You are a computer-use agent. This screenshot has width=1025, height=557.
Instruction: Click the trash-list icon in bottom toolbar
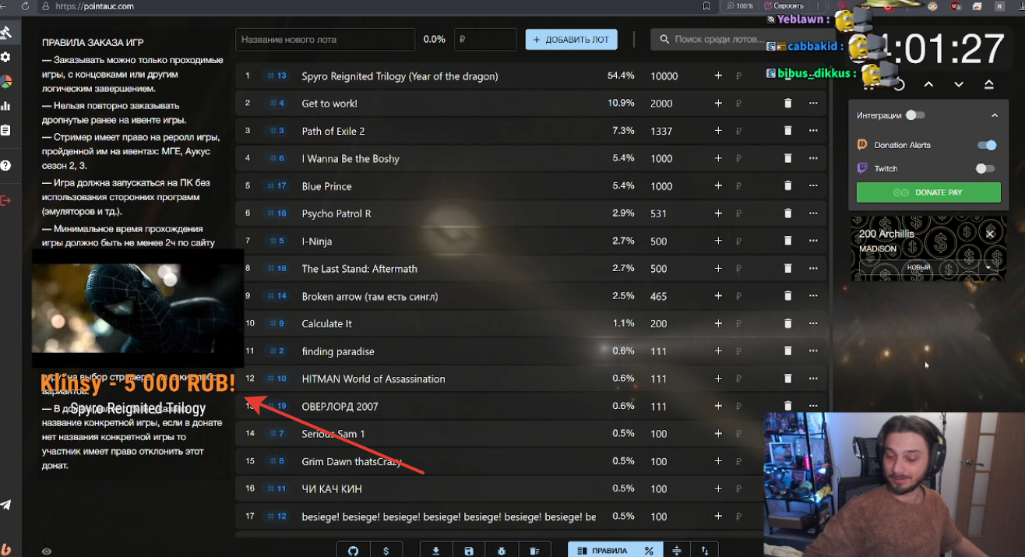(534, 550)
